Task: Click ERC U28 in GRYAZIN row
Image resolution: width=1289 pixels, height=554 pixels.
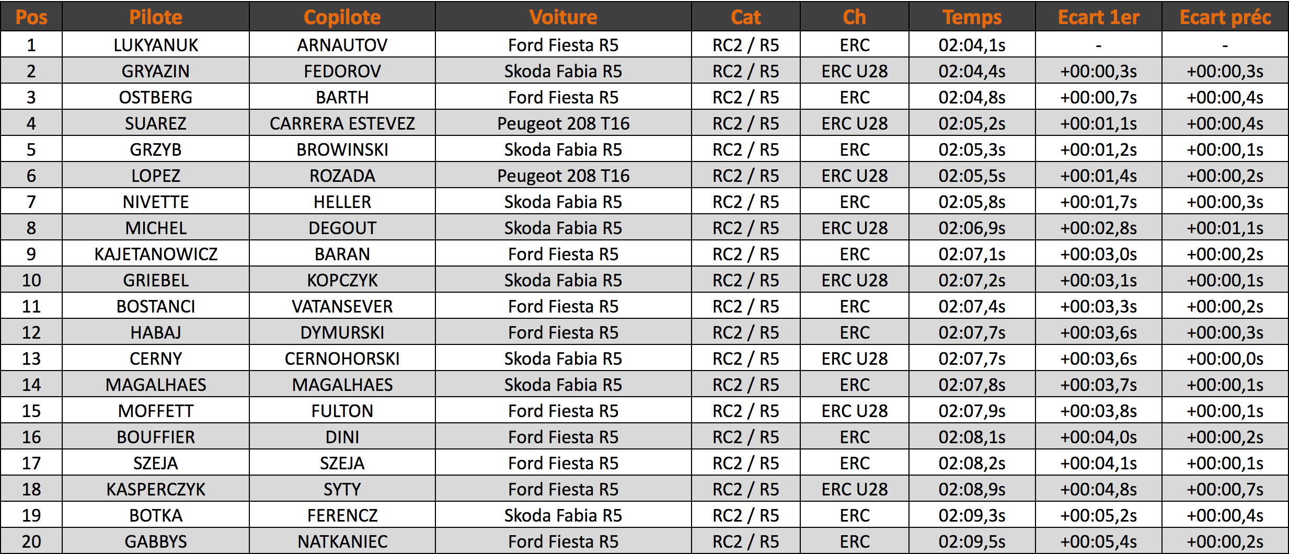Action: (x=855, y=71)
